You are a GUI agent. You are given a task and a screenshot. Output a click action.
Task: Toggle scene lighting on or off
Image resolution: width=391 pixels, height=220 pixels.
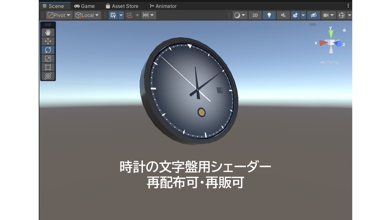(269, 15)
